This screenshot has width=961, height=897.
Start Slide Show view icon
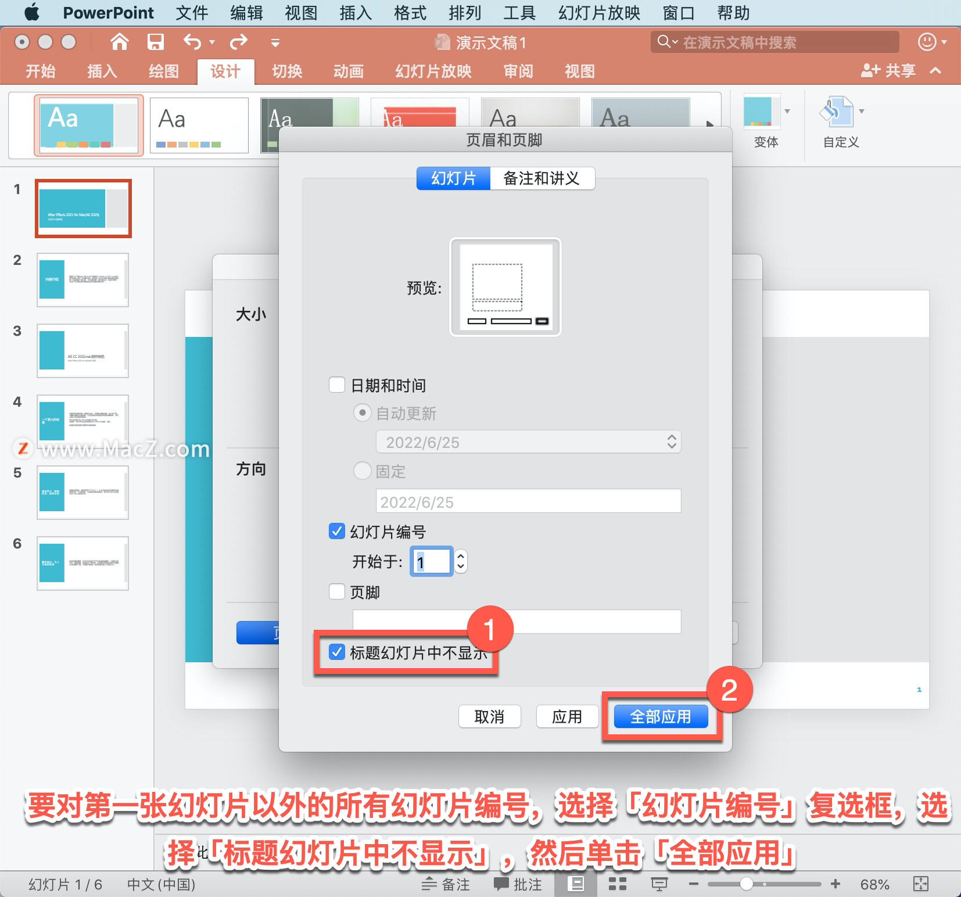[659, 884]
